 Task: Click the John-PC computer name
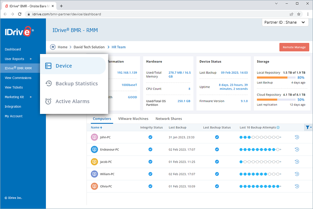point(105,137)
